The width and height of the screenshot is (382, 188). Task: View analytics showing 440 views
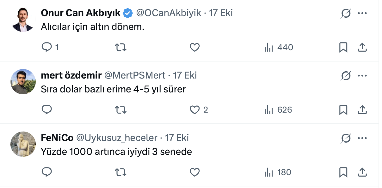[x=279, y=47]
